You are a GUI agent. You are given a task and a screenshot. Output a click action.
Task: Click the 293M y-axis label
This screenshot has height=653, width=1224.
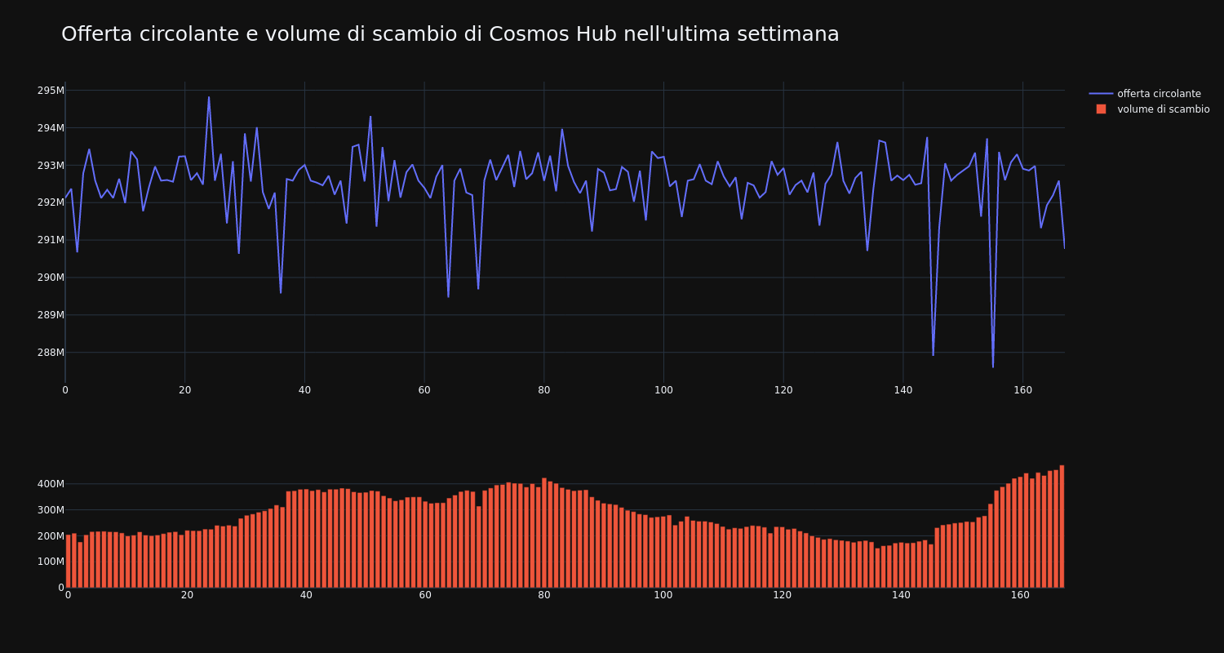tap(51, 166)
